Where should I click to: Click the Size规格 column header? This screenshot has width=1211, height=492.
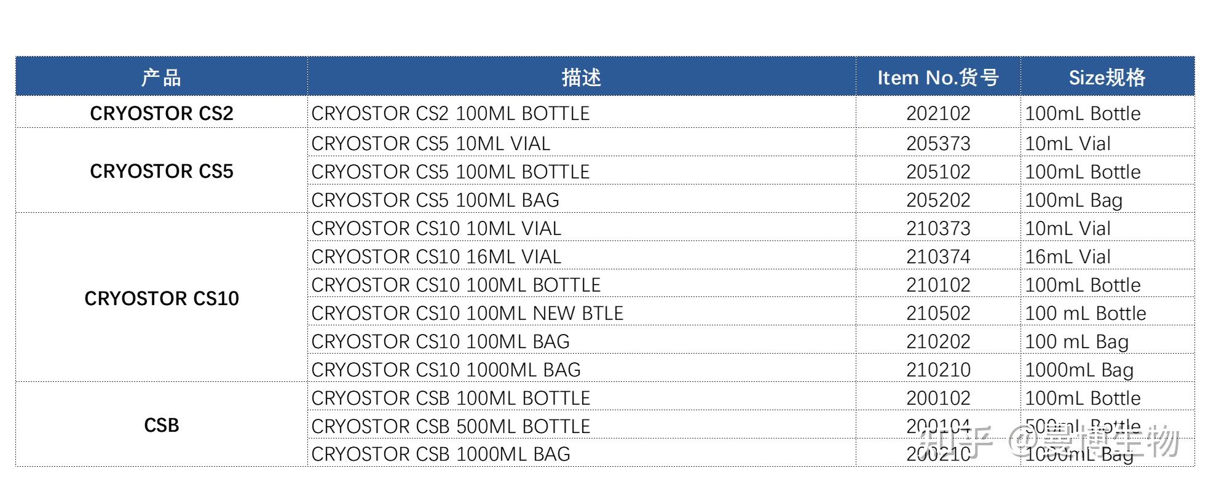1107,77
